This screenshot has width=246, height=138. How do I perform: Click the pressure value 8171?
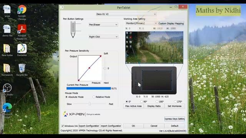114,89
